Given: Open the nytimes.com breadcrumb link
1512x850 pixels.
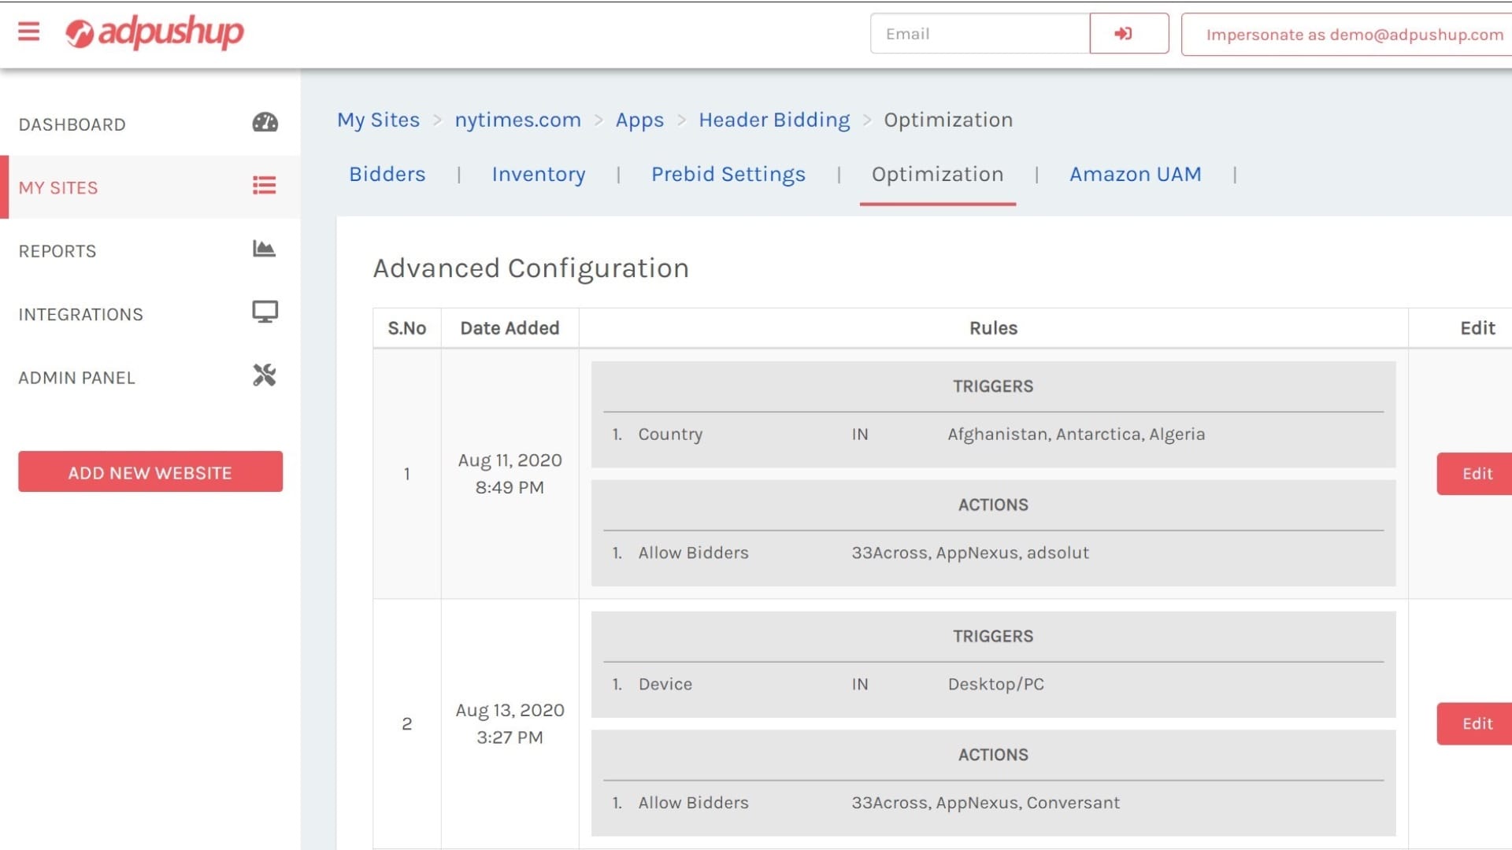Looking at the screenshot, I should (517, 120).
